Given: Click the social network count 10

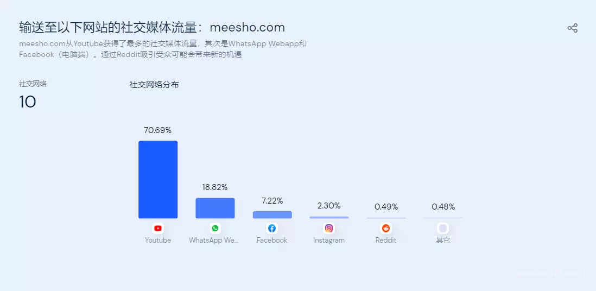Looking at the screenshot, I should click(x=28, y=102).
